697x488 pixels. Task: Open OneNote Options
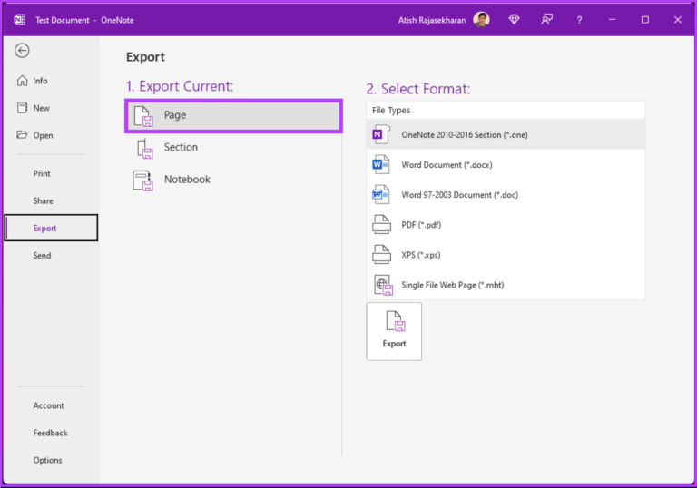point(51,460)
